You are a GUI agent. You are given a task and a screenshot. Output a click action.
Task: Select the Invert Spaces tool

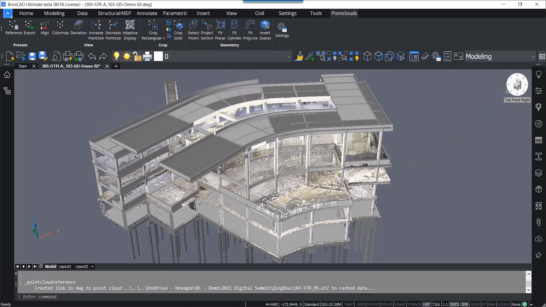[x=265, y=29]
